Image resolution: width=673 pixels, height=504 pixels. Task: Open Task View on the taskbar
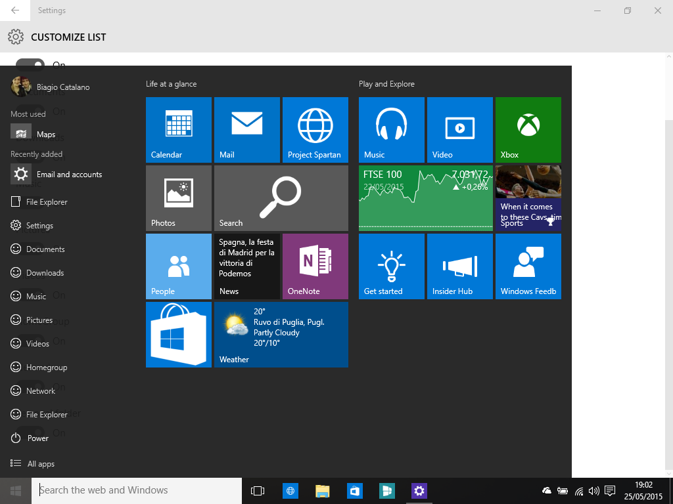(258, 491)
